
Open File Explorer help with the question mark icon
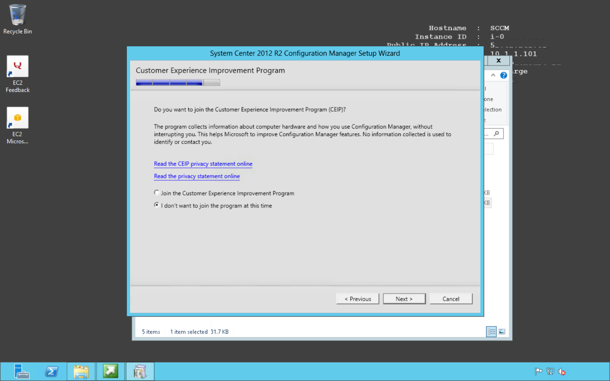[503, 75]
